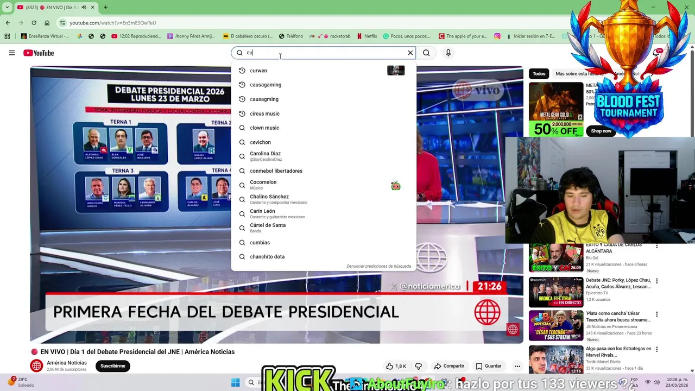
Task: Open the América Noticias channel avatar
Action: 36,366
